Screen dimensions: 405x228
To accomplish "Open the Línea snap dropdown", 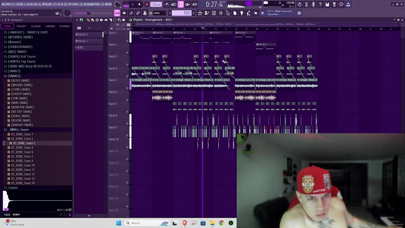I will click(x=159, y=13).
